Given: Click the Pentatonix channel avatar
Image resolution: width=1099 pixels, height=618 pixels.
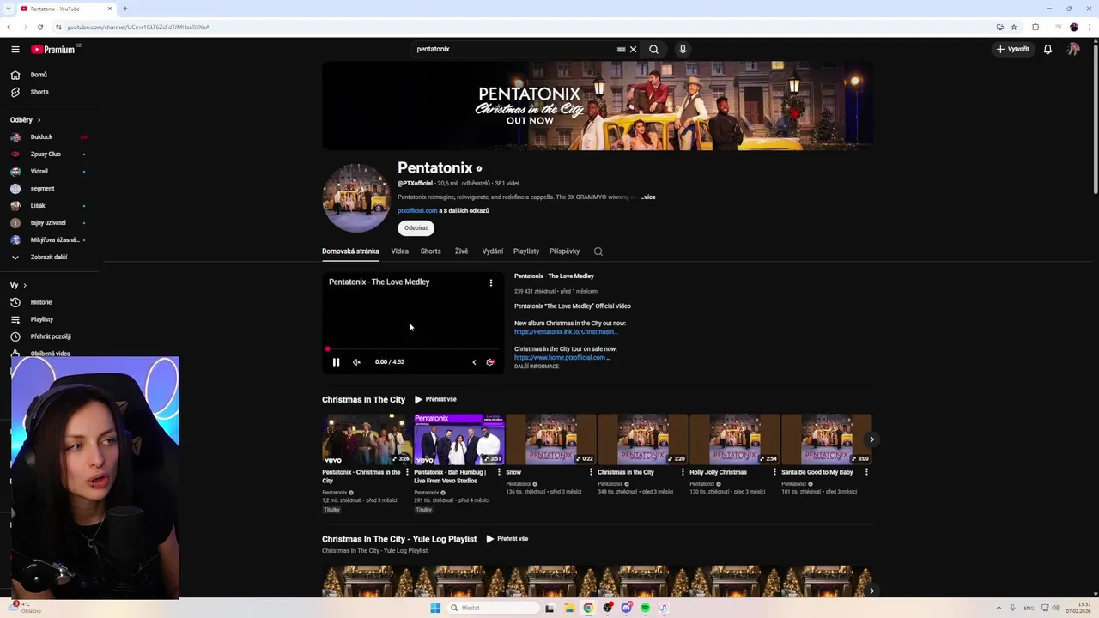Looking at the screenshot, I should (356, 198).
